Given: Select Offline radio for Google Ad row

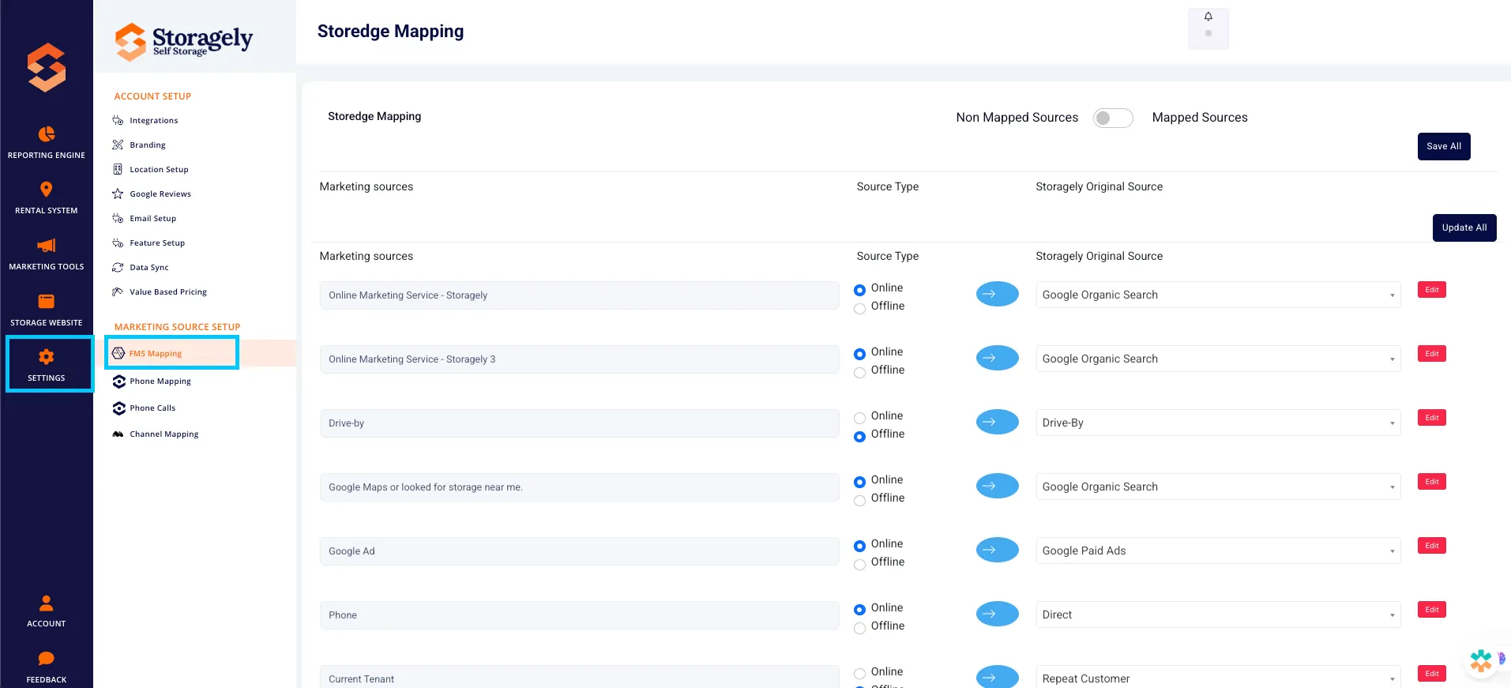Looking at the screenshot, I should click(859, 564).
